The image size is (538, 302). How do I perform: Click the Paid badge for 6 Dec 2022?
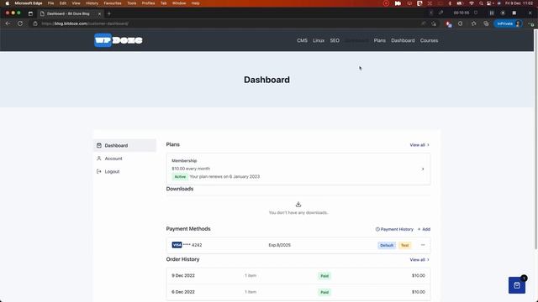click(x=324, y=293)
